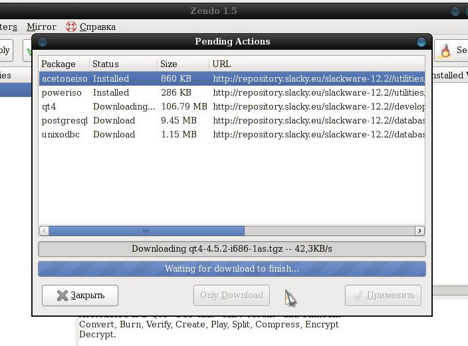Click the potion icon in the toolbar
468x346 pixels.
[x=445, y=50]
